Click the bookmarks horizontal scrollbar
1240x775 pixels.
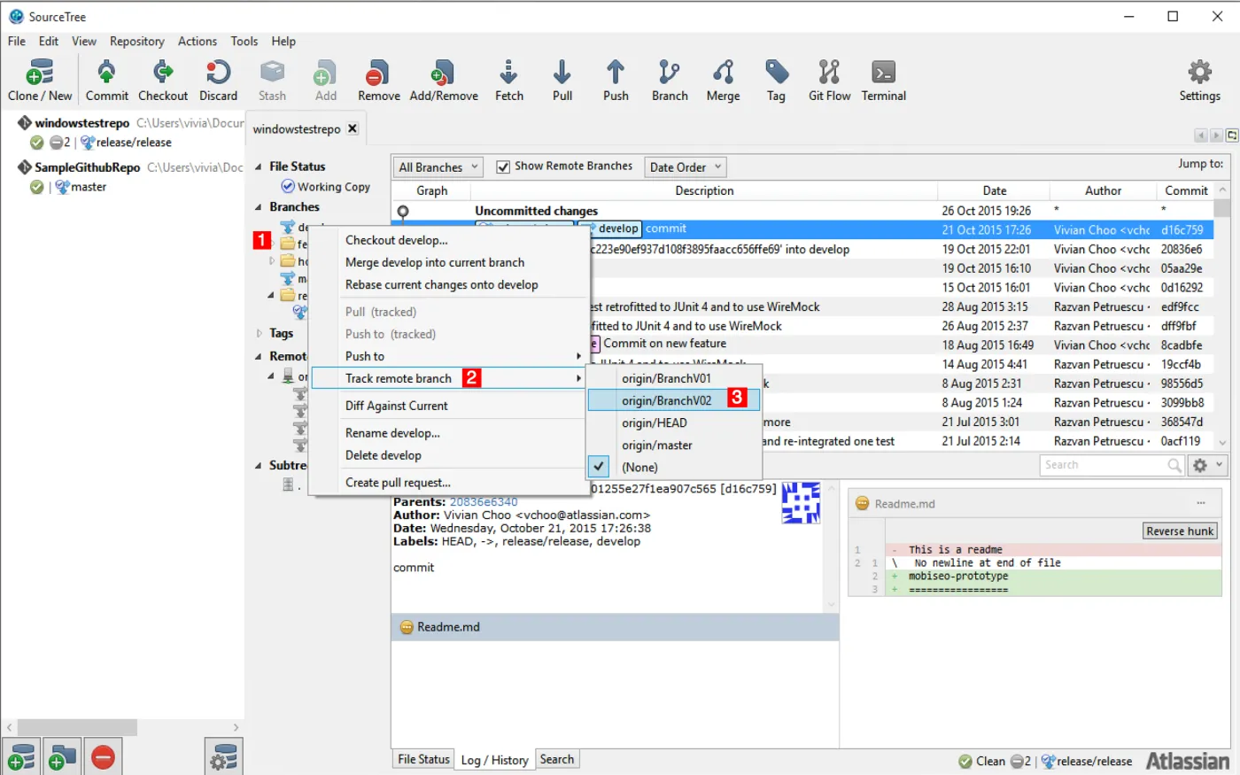tap(78, 727)
